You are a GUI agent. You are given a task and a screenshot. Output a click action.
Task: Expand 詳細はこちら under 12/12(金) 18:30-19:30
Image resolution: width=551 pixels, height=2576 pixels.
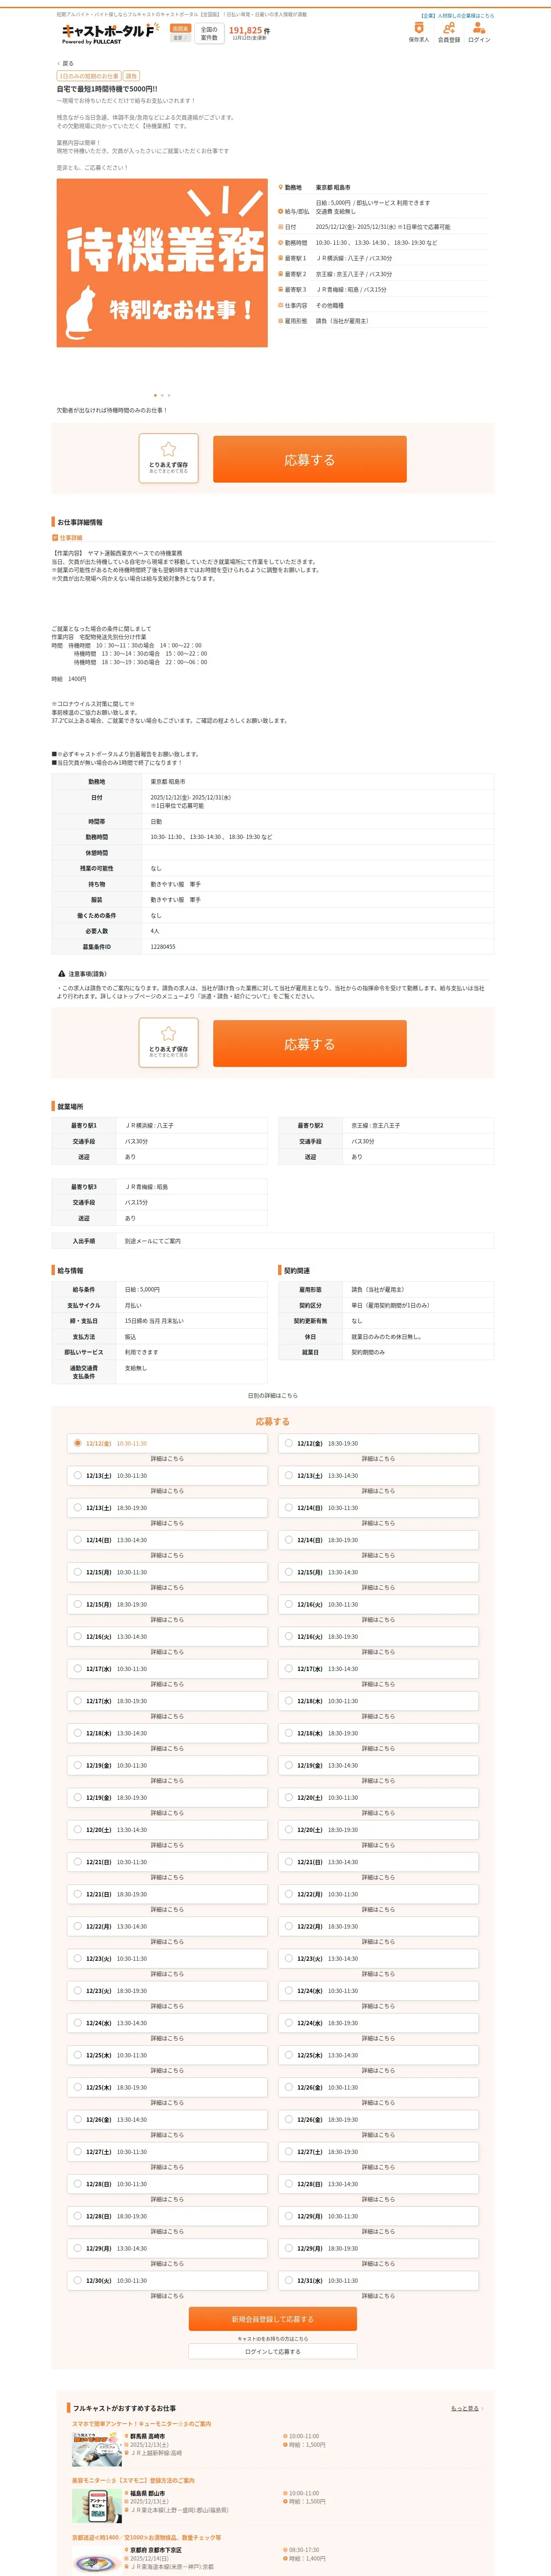coord(378,1458)
